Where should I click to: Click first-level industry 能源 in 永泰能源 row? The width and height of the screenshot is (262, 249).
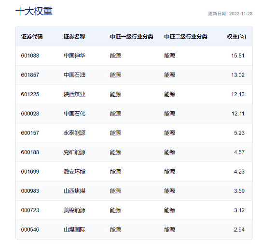pyautogui.click(x=115, y=133)
